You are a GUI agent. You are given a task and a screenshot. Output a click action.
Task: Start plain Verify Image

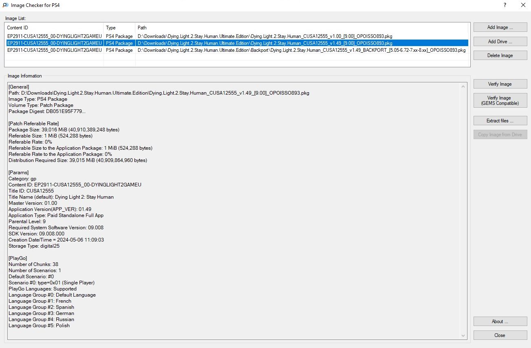(x=500, y=84)
